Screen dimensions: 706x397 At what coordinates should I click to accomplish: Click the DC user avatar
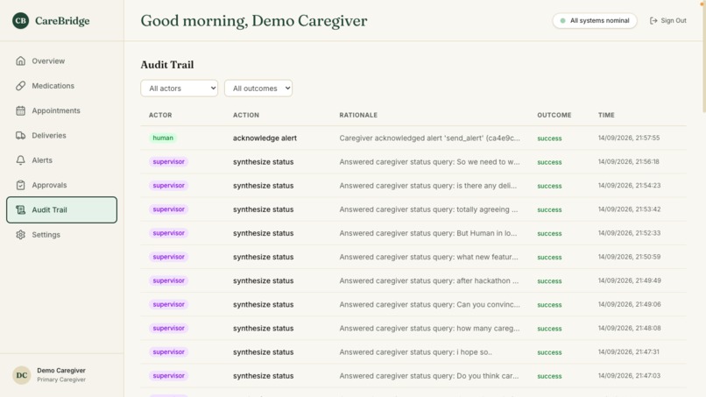tap(22, 375)
